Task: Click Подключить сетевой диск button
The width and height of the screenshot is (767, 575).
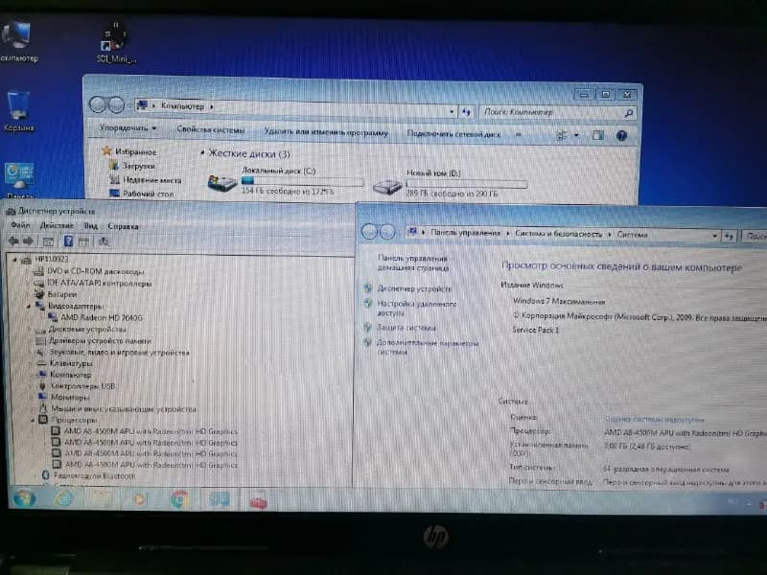Action: click(453, 133)
